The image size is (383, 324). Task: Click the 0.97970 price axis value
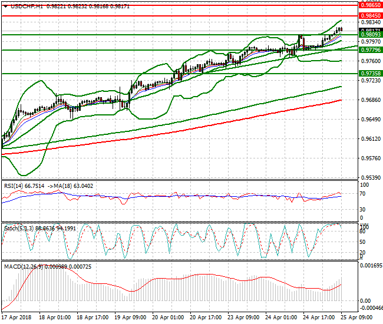click(371, 42)
